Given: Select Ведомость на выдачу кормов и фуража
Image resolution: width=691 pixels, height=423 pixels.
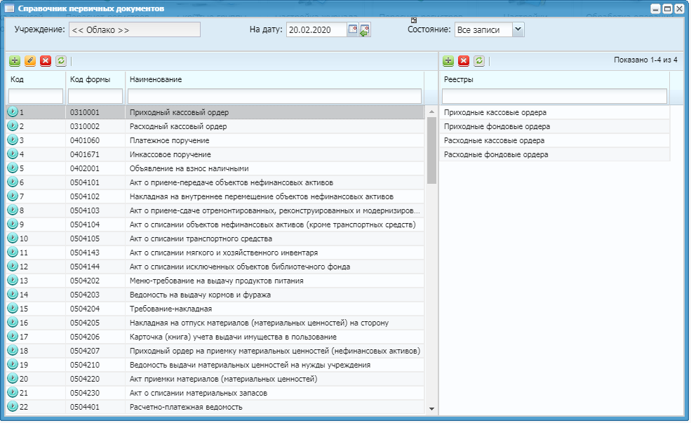Looking at the screenshot, I should click(215, 295).
